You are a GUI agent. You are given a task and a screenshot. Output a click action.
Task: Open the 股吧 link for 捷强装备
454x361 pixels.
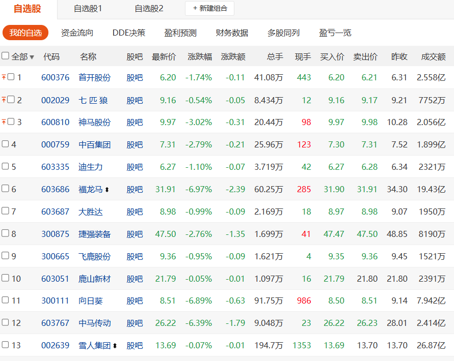pos(135,234)
